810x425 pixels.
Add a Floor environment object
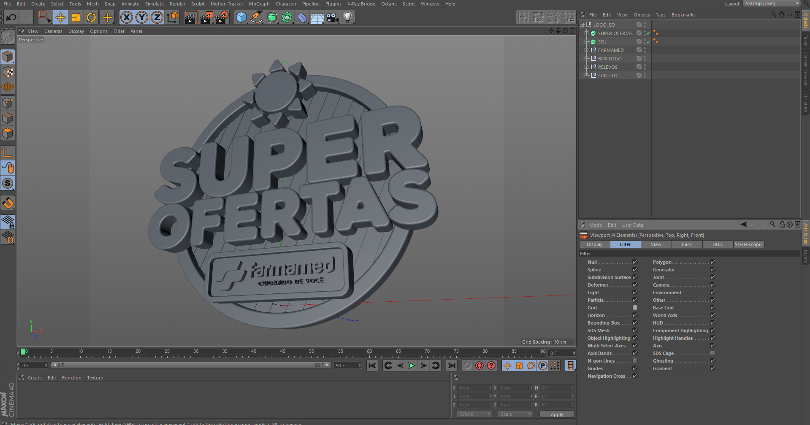coord(317,17)
